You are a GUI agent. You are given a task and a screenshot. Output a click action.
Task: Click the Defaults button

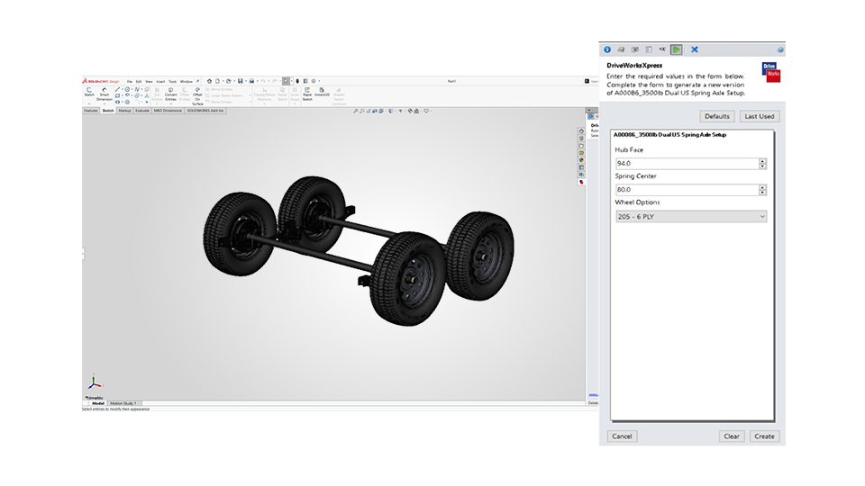point(717,116)
